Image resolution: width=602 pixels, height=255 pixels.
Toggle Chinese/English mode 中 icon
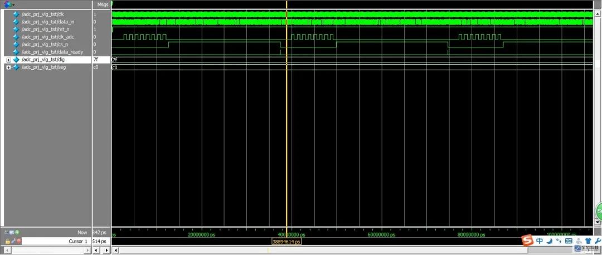tap(540, 240)
